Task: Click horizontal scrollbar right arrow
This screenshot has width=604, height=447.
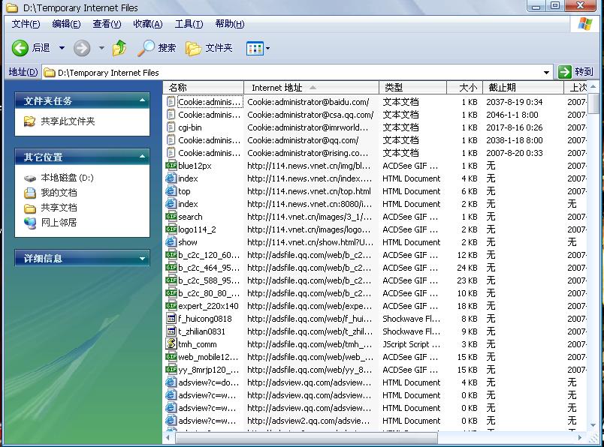Action: coord(580,437)
